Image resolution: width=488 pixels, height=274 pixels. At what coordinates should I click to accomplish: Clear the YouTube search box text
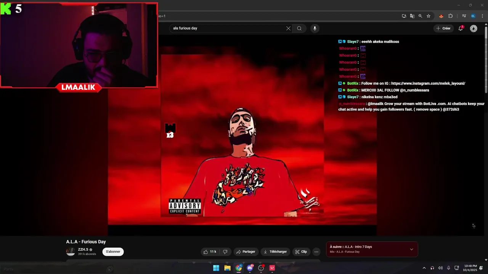point(288,28)
